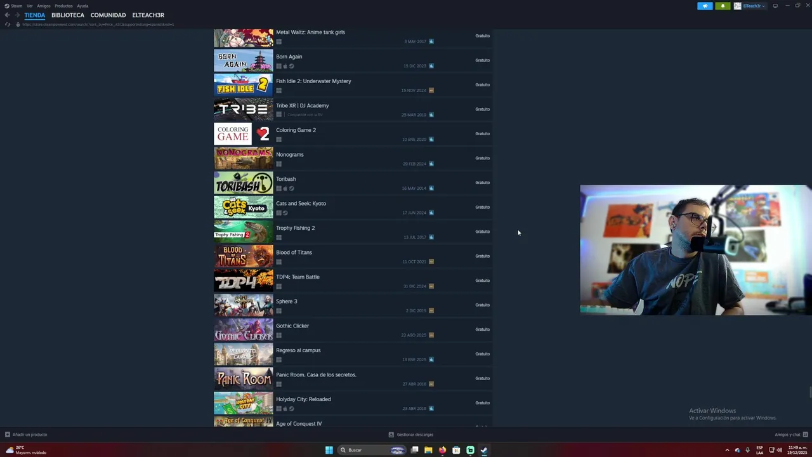Switch to Big Picture mode icon
The width and height of the screenshot is (812, 457).
[775, 6]
